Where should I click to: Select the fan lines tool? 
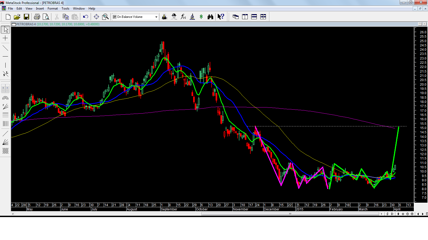click(5, 142)
